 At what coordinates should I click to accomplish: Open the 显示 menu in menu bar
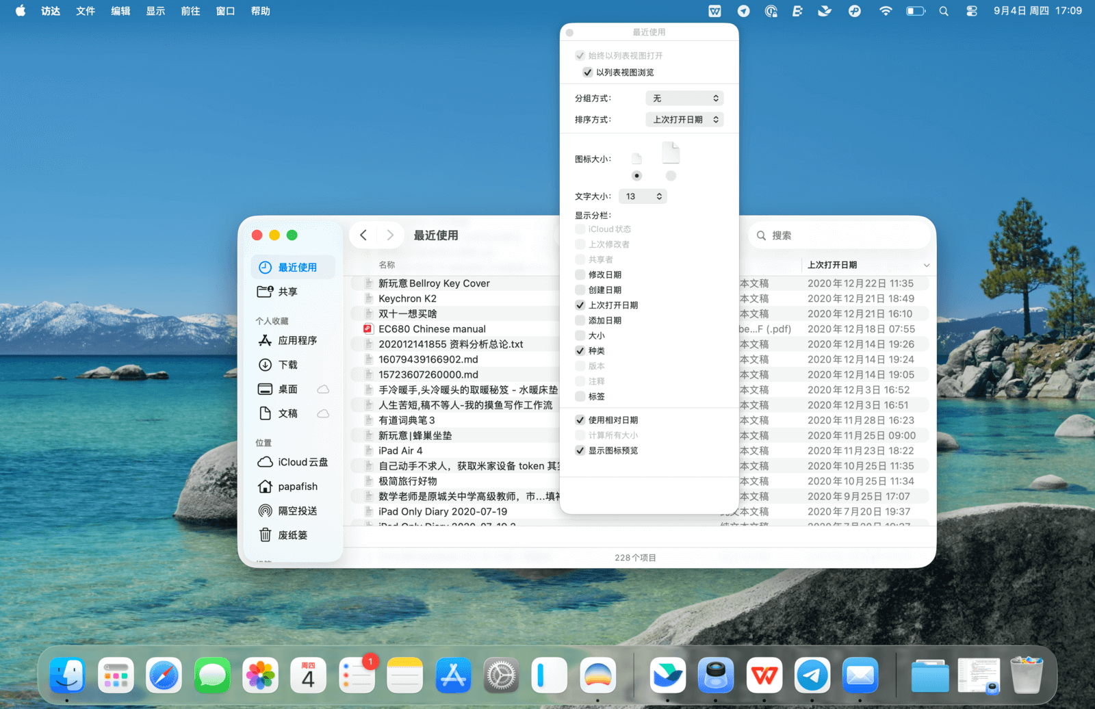coord(155,11)
